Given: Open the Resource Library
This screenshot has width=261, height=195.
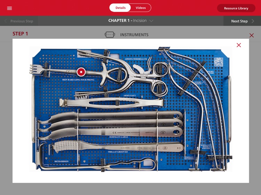Looking at the screenshot, I should [236, 8].
